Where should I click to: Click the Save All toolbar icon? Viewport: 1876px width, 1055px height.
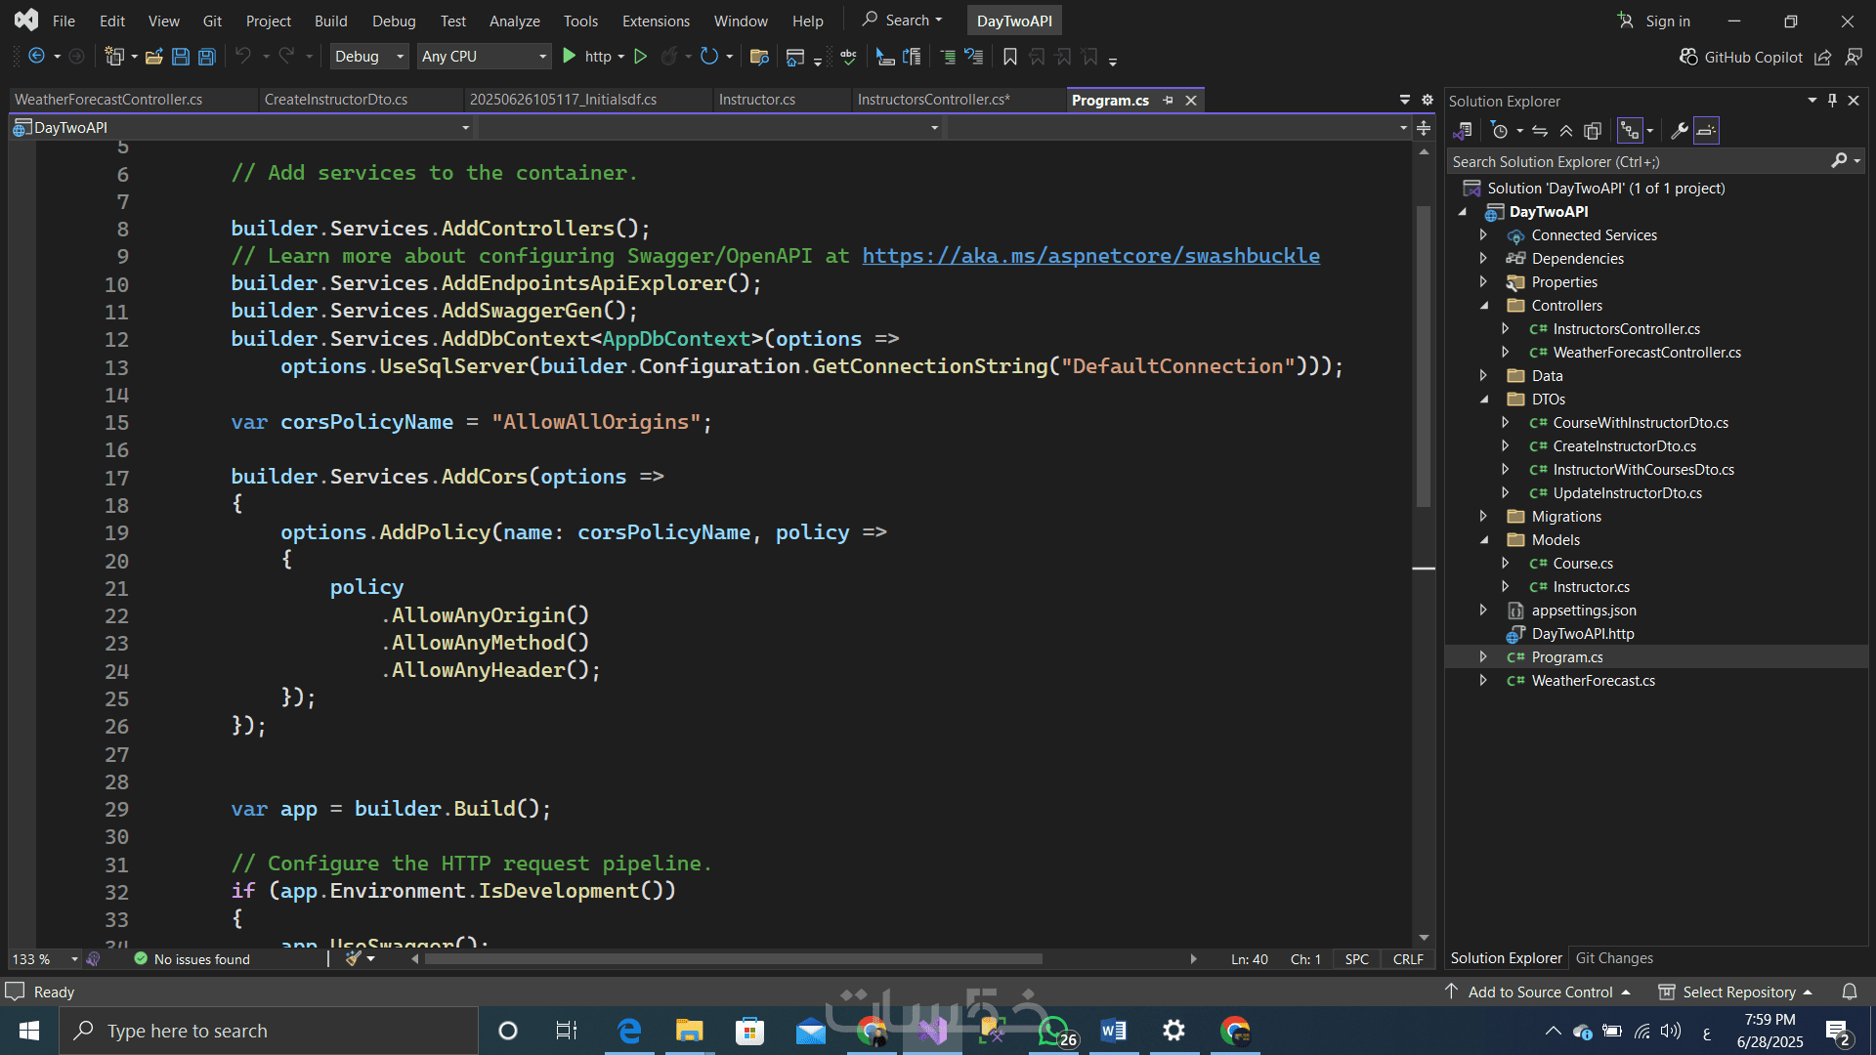click(206, 57)
